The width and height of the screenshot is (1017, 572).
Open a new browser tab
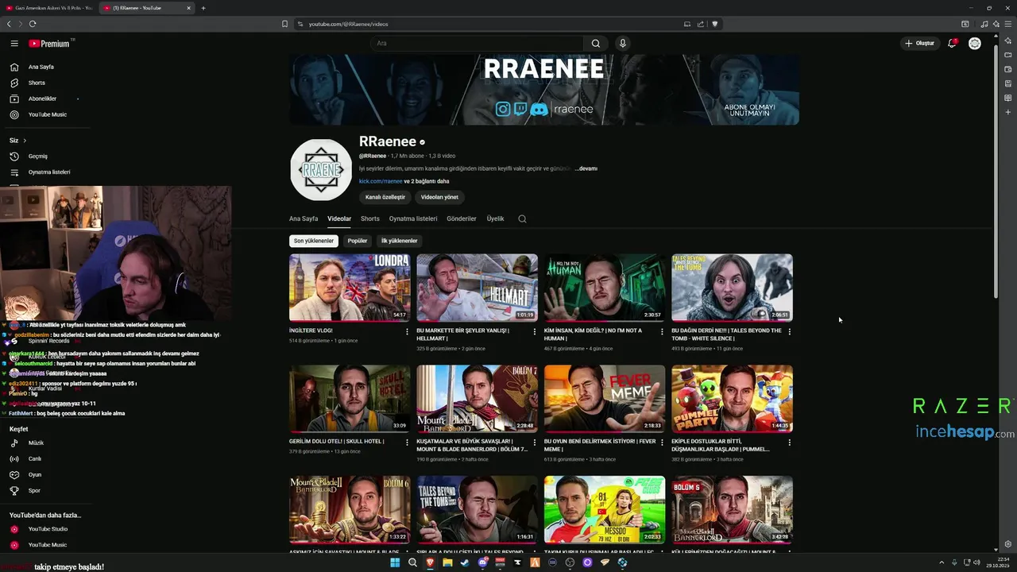203,8
